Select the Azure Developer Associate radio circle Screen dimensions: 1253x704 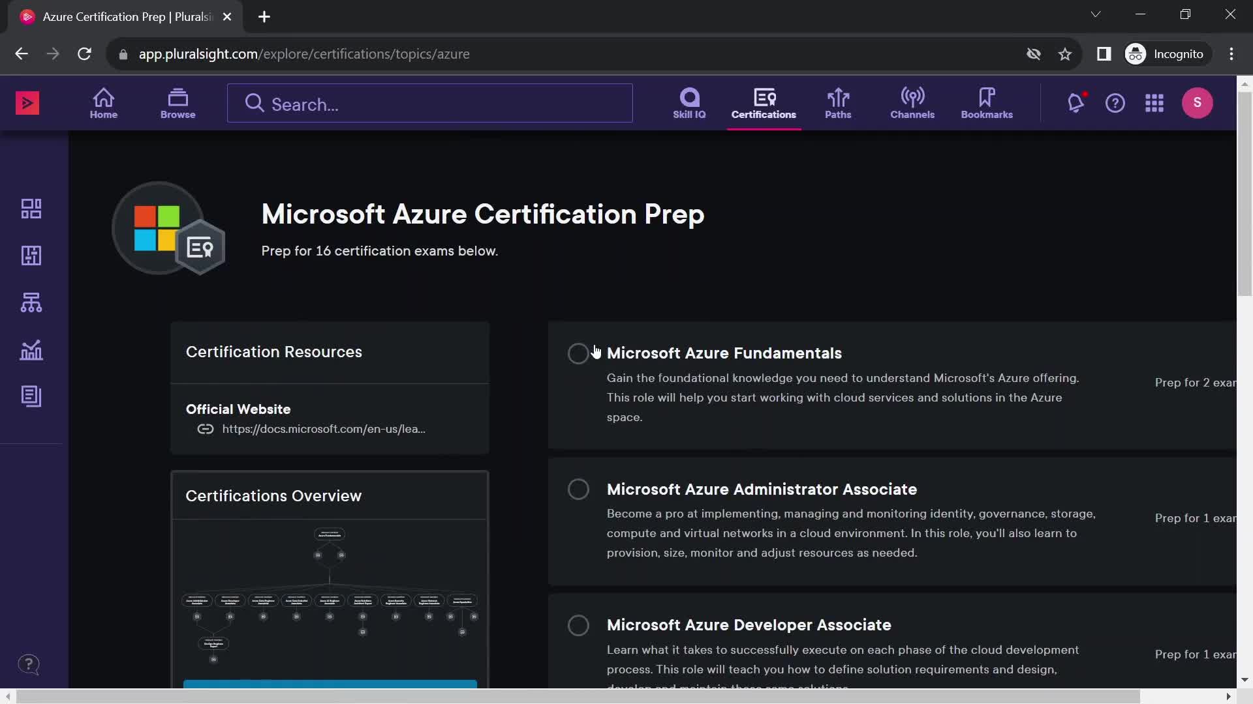(x=578, y=626)
